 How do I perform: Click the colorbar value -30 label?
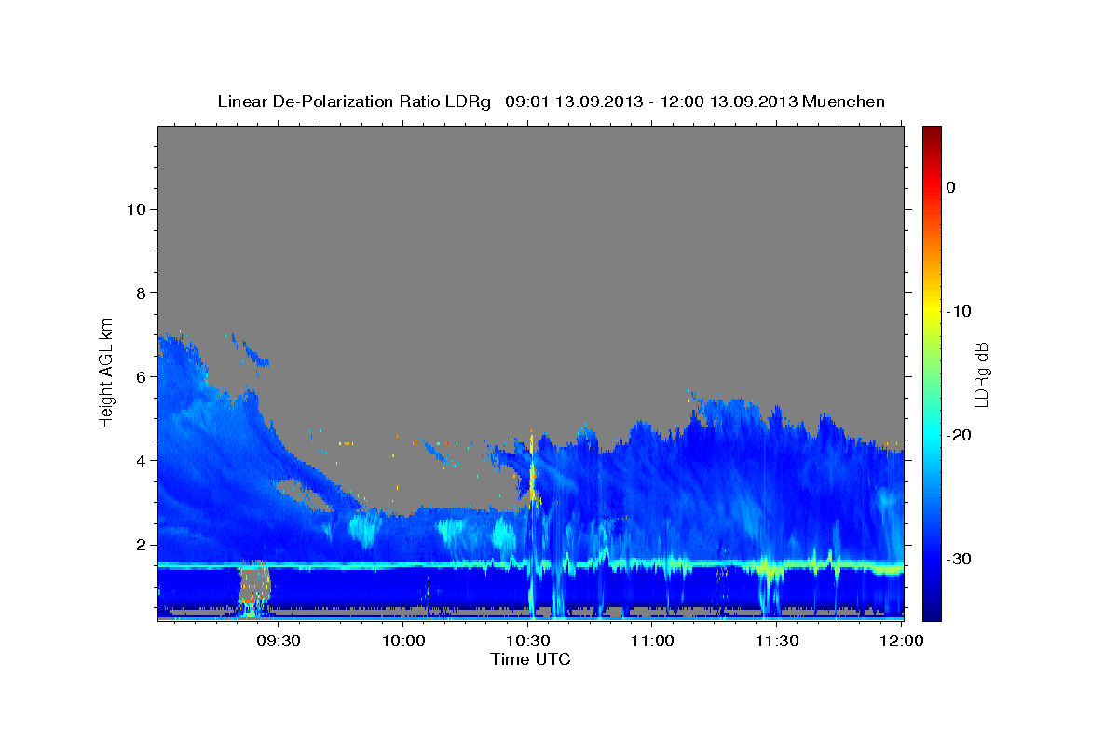960,559
